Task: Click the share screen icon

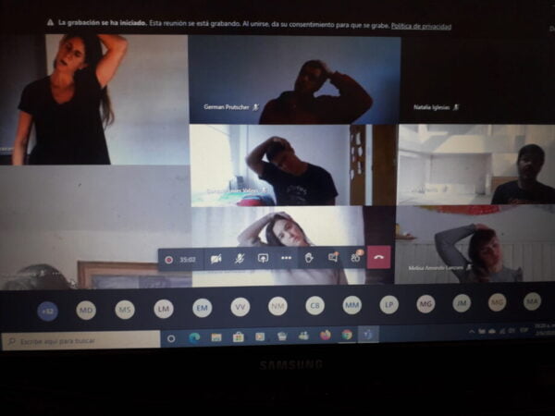Action: pyautogui.click(x=263, y=259)
